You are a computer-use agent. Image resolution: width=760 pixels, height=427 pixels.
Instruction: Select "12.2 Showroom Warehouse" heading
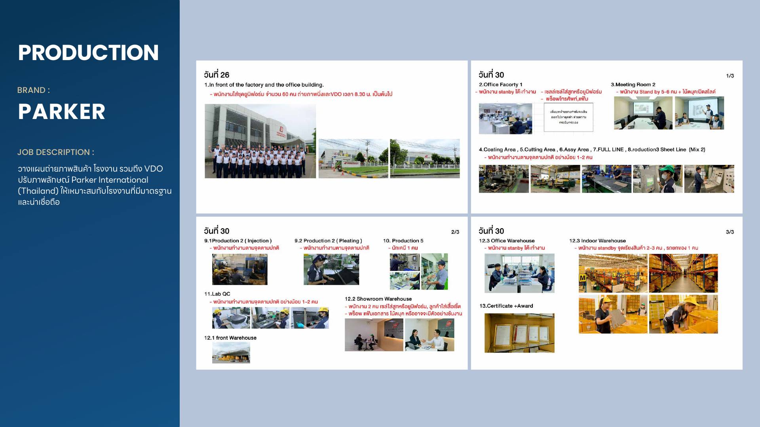coord(378,299)
